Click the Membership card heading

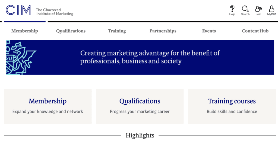click(x=48, y=101)
